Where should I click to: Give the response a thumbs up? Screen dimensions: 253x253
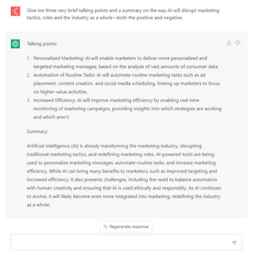tap(229, 44)
